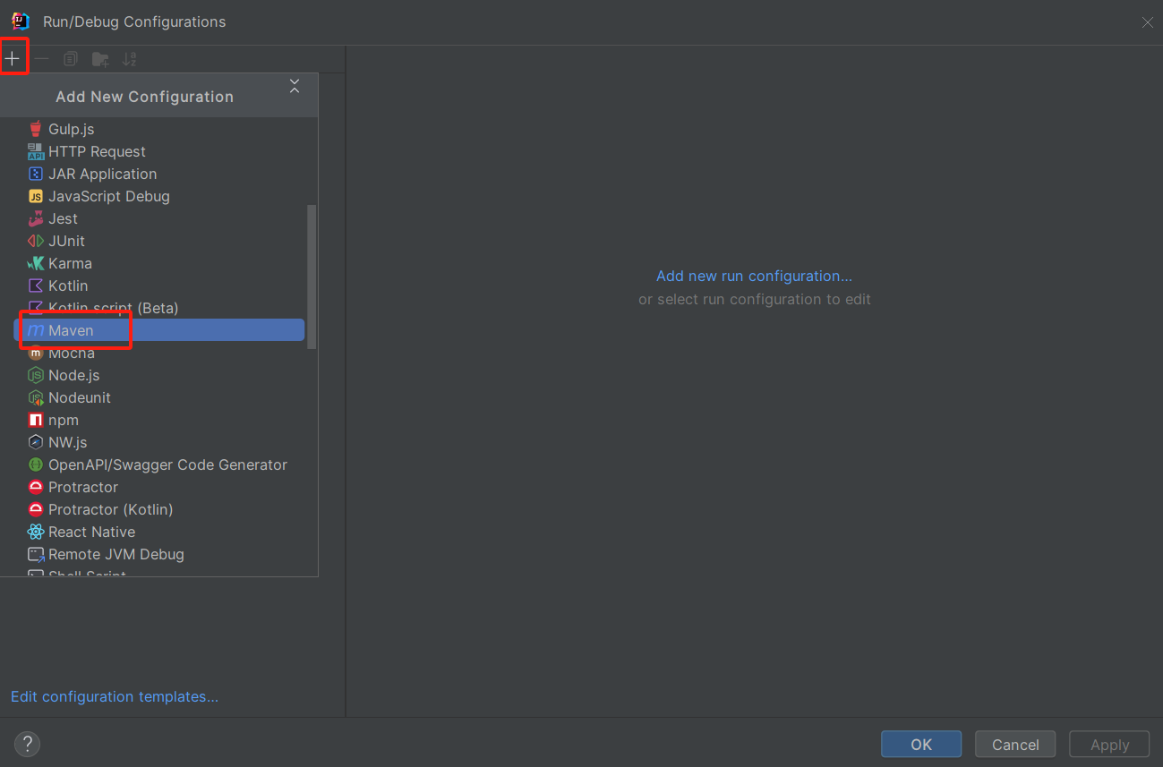Click the Sort Configurations toolbar icon
Image resolution: width=1163 pixels, height=767 pixels.
130,59
